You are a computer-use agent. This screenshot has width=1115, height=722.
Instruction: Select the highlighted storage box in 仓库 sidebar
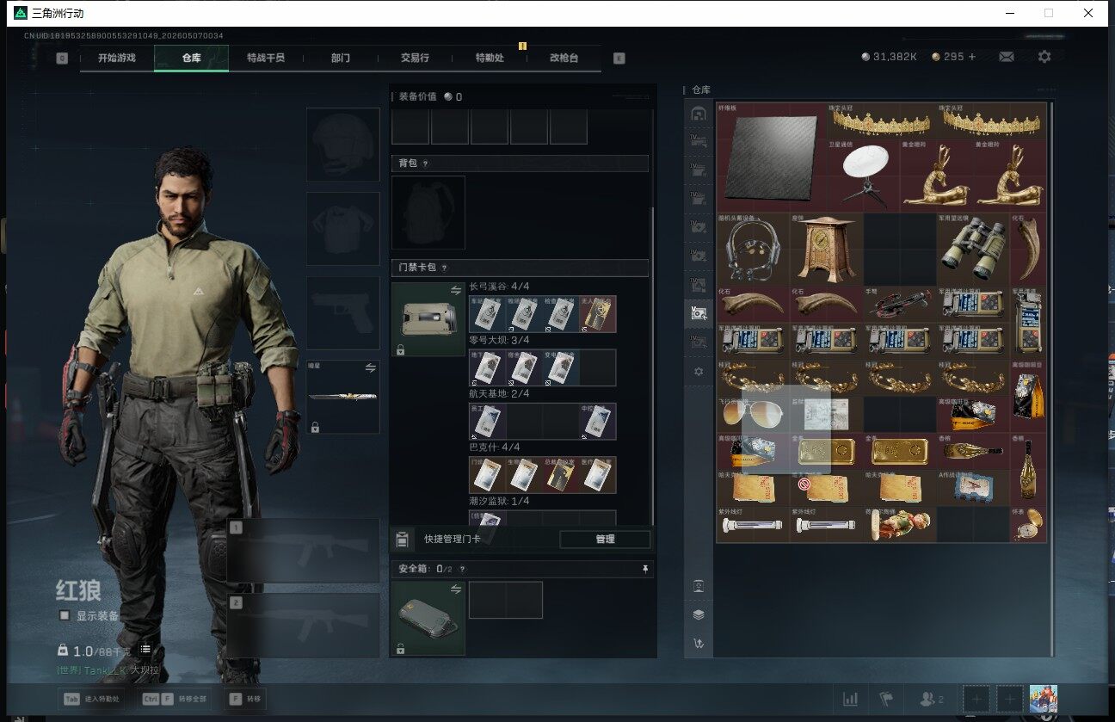point(699,314)
